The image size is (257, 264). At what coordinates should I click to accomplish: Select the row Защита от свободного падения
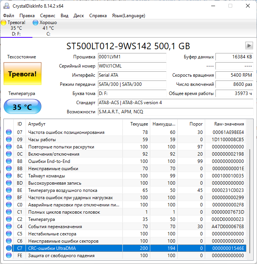(x=125, y=255)
